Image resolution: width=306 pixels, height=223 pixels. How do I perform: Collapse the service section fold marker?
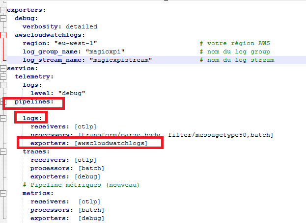pos(3,68)
